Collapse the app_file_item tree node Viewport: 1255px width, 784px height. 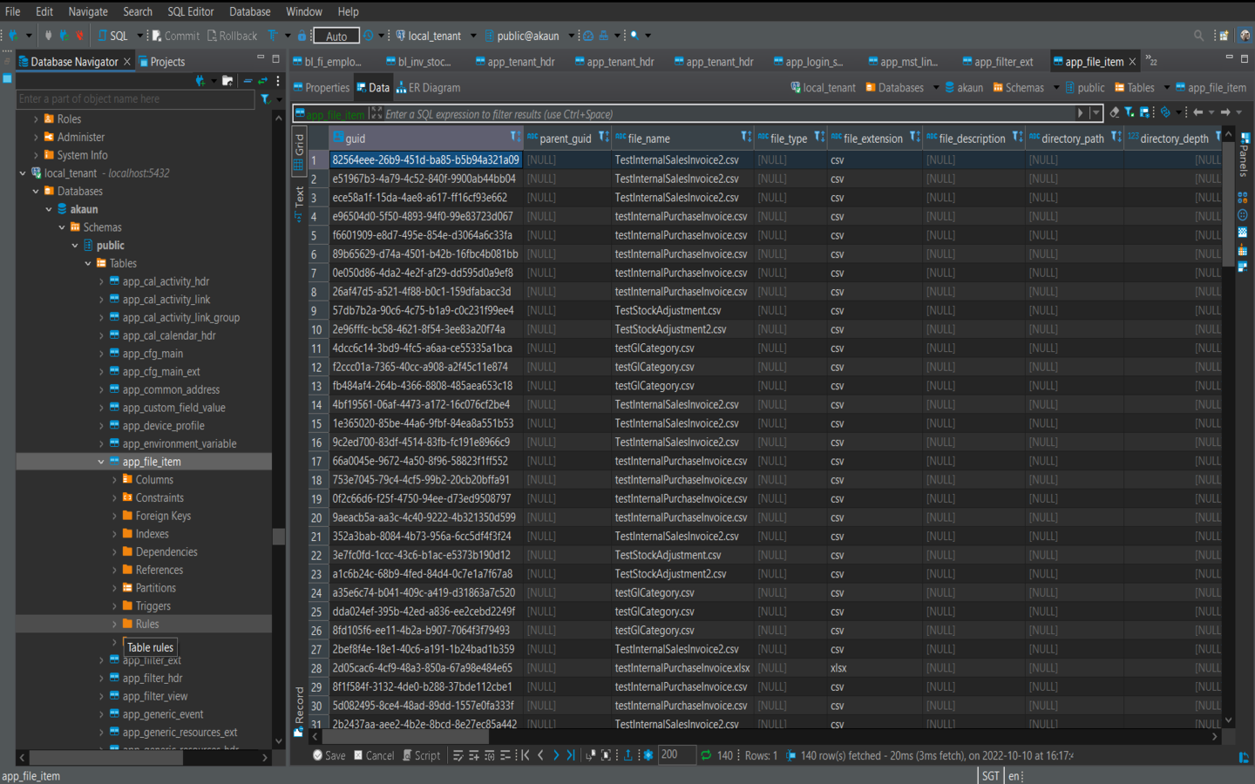101,462
